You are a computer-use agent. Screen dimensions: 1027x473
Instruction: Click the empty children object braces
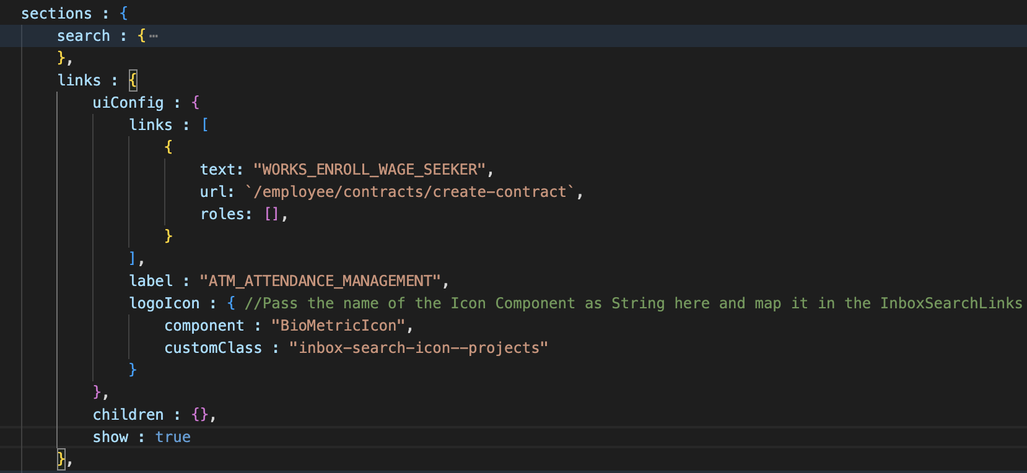tap(200, 415)
